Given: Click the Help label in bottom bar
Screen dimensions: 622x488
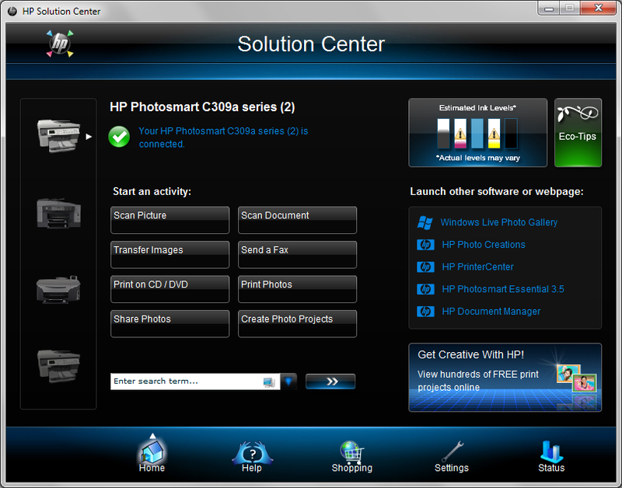Looking at the screenshot, I should coord(252,468).
